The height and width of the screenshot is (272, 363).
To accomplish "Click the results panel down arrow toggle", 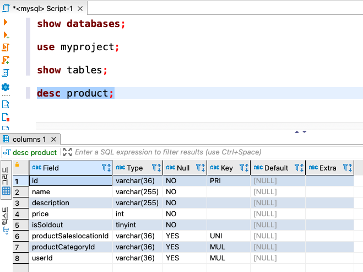I will click(x=305, y=132).
